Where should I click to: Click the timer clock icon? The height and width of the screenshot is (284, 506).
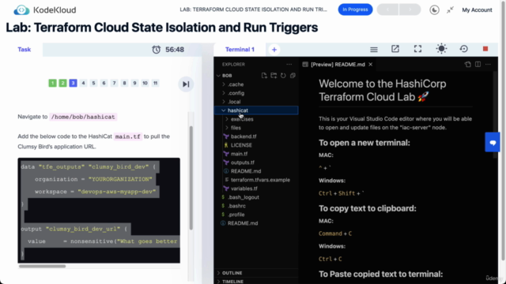[x=157, y=50]
